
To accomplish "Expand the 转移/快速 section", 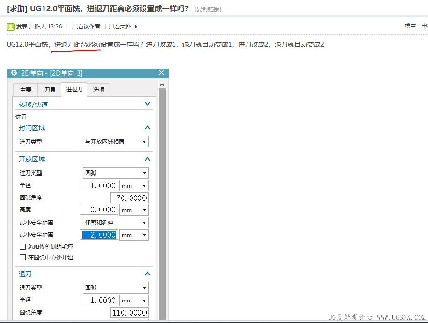I will coord(147,104).
